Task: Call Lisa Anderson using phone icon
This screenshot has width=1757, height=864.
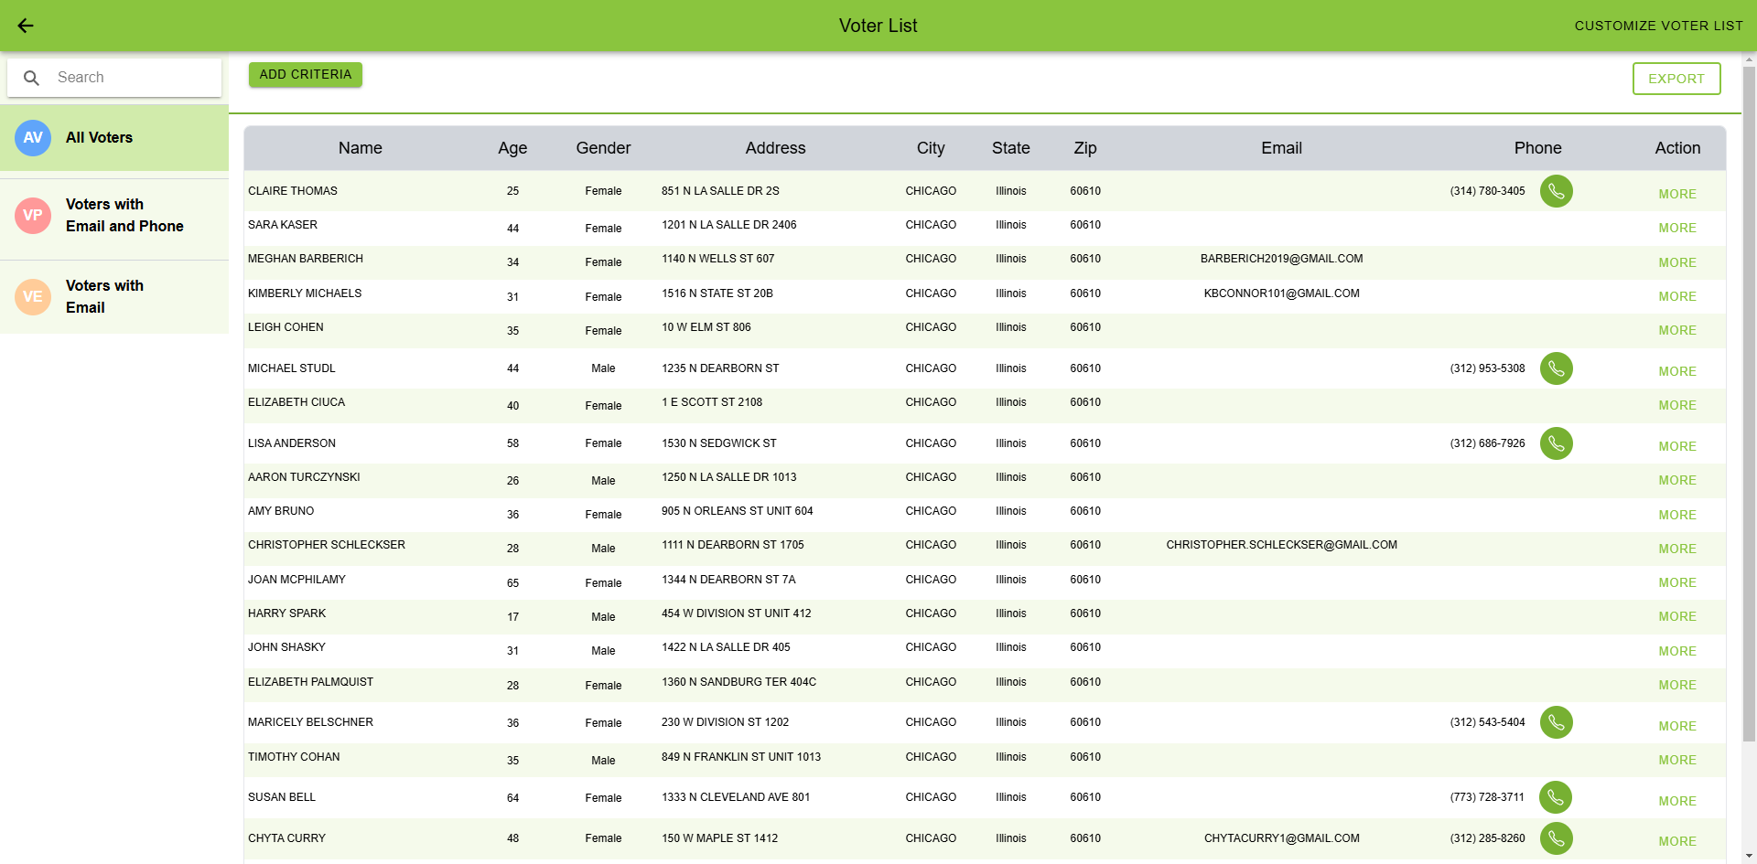Action: pos(1556,443)
